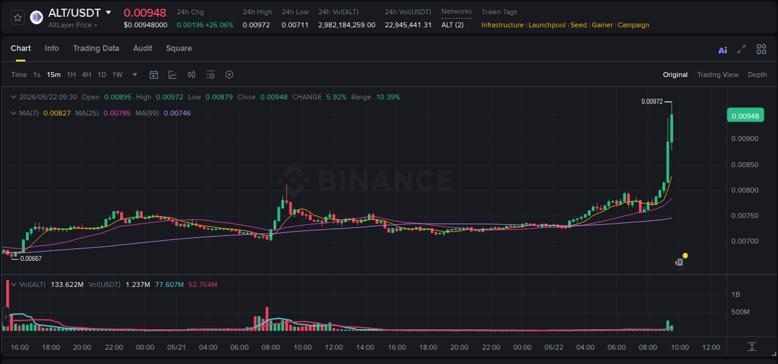This screenshot has width=778, height=364.
Task: Click the current price label 0.00948
Action: (x=745, y=116)
